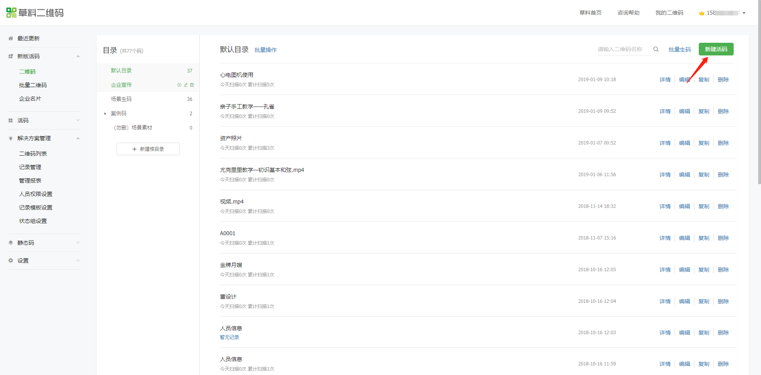This screenshot has width=761, height=375.
Task: Select the 默认目录 directory
Action: tap(148, 70)
